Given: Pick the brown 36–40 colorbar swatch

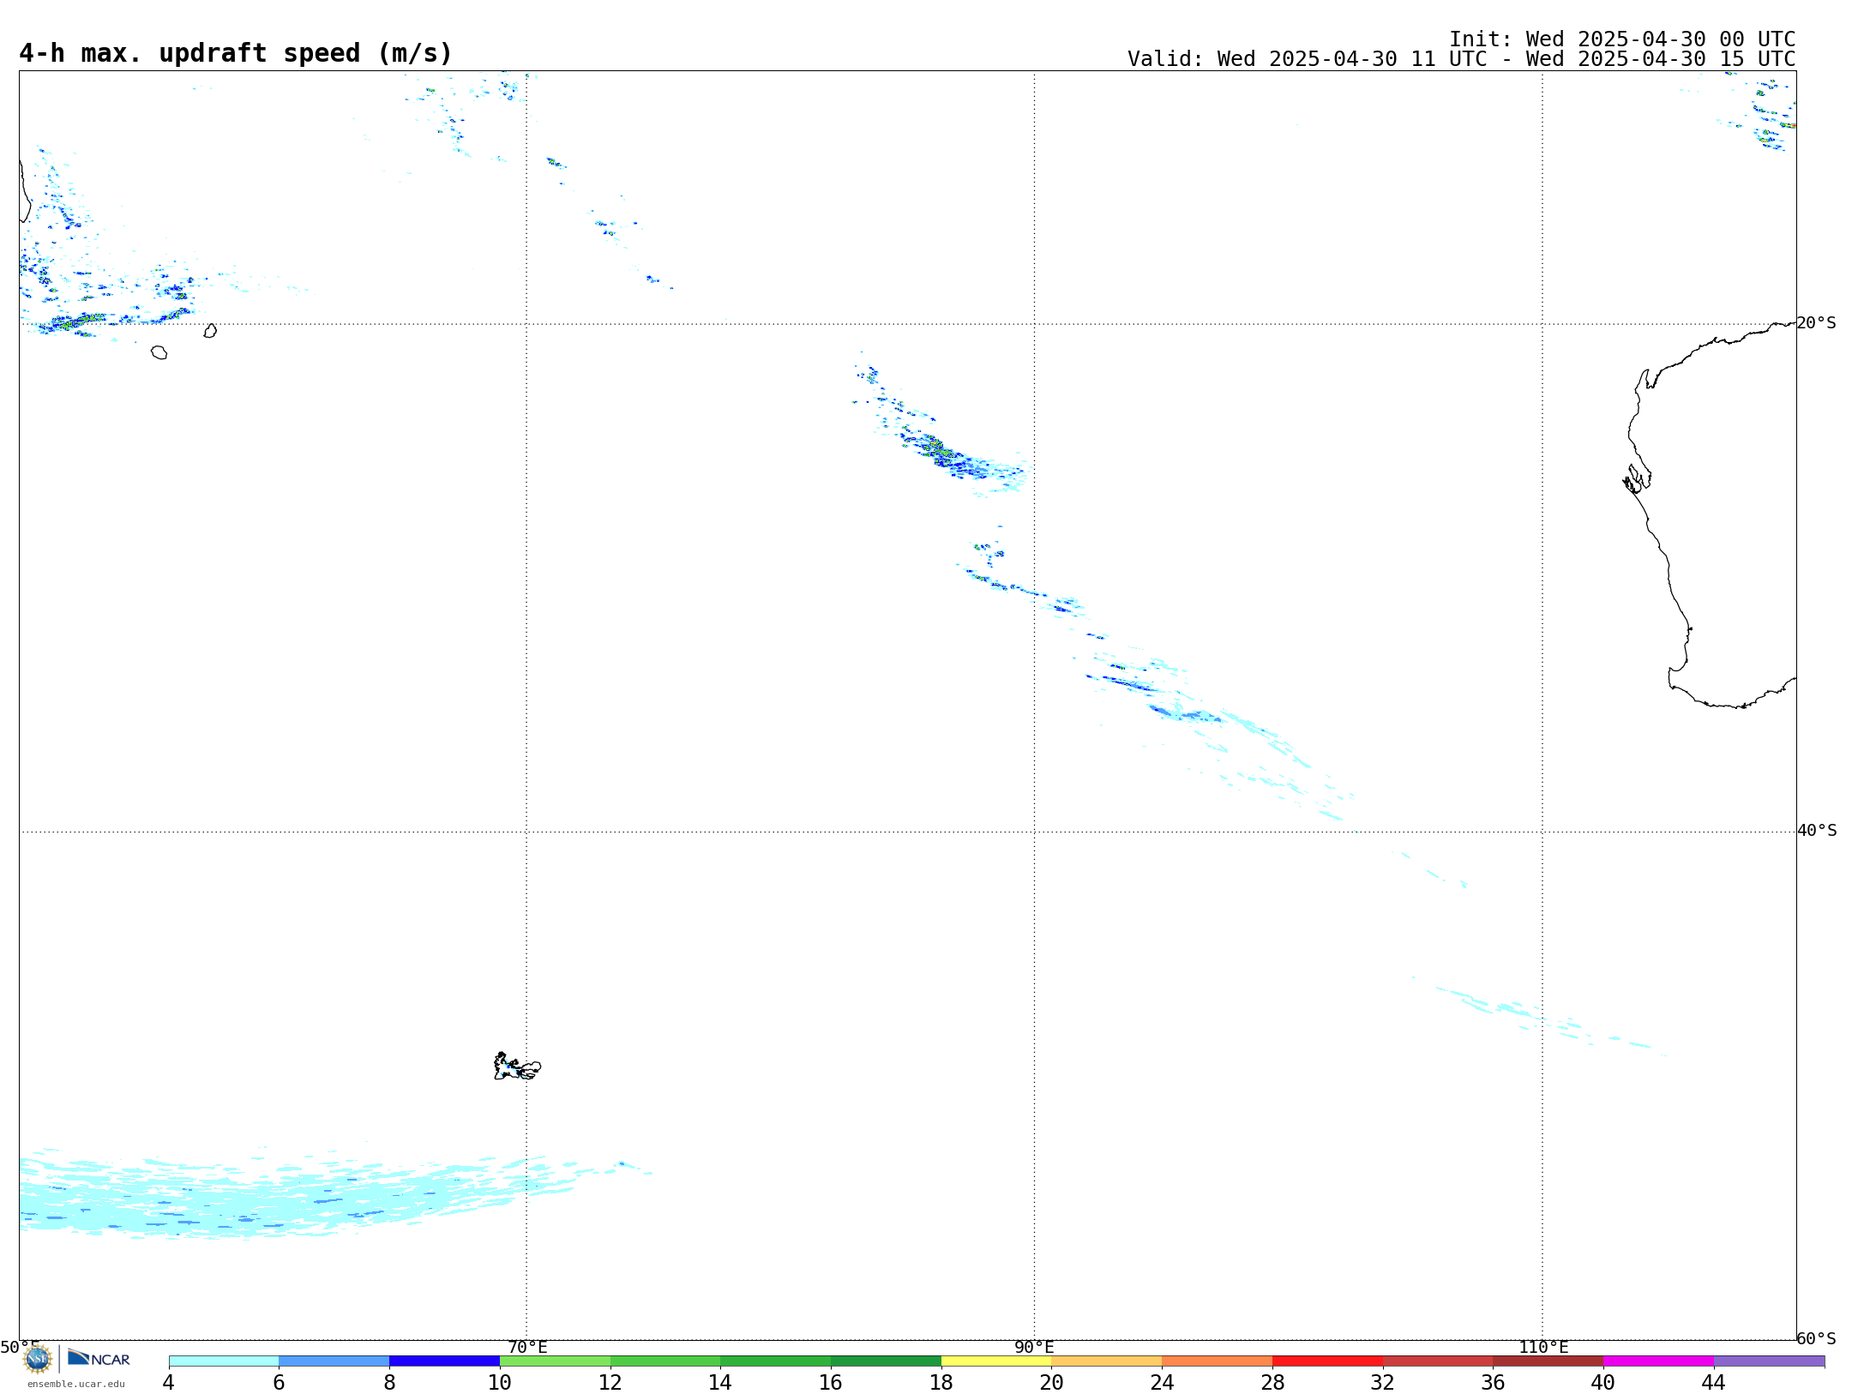Looking at the screenshot, I should pyautogui.click(x=1548, y=1361).
